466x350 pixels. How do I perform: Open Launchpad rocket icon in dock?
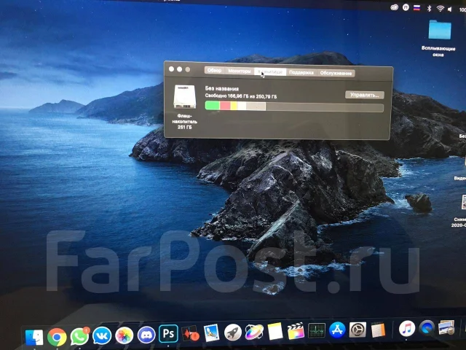[x=233, y=332]
